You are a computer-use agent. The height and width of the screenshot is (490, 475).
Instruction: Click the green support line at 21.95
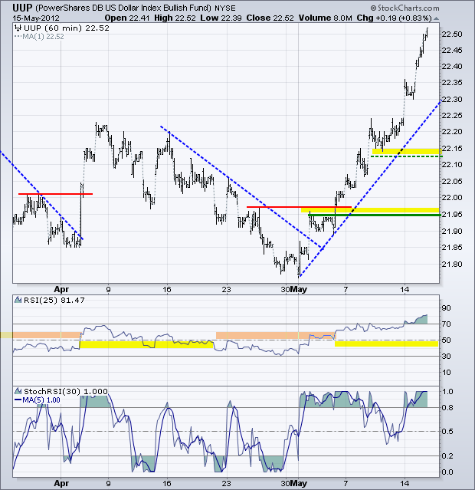[375, 215]
